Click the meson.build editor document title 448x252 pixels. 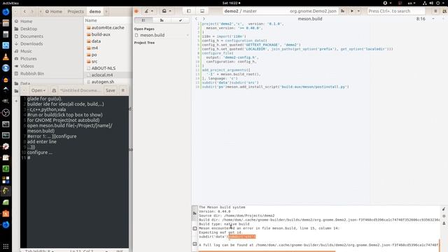pos(309,19)
